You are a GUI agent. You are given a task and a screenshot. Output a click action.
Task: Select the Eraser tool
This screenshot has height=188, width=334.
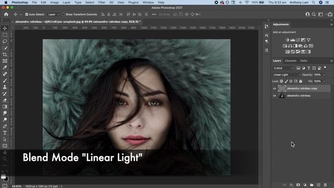5,100
